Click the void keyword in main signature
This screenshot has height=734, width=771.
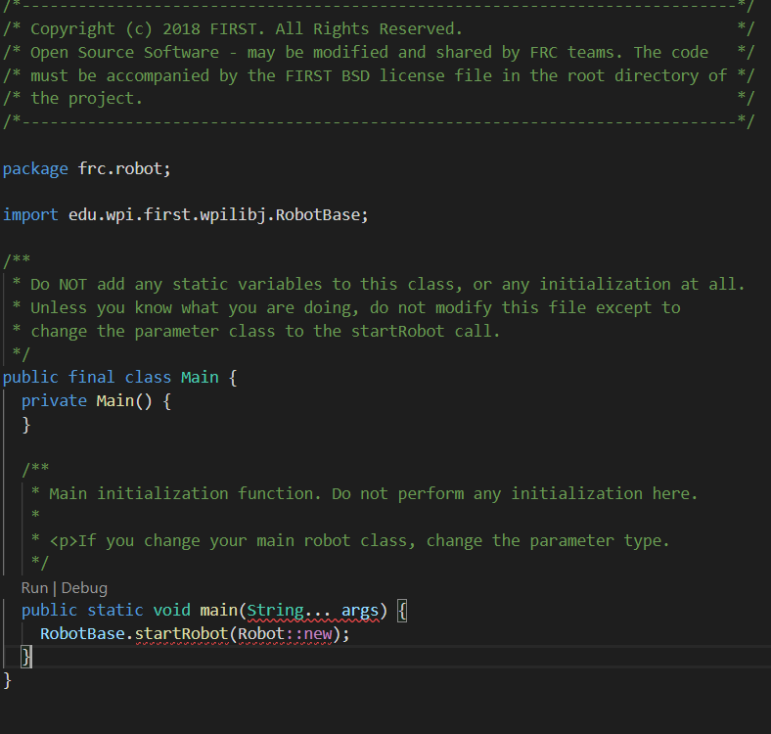[171, 610]
